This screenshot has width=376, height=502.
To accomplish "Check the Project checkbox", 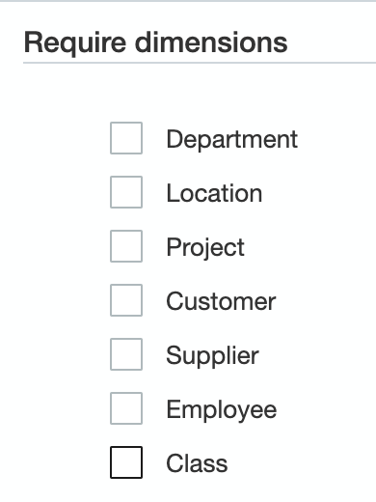I will (x=126, y=246).
